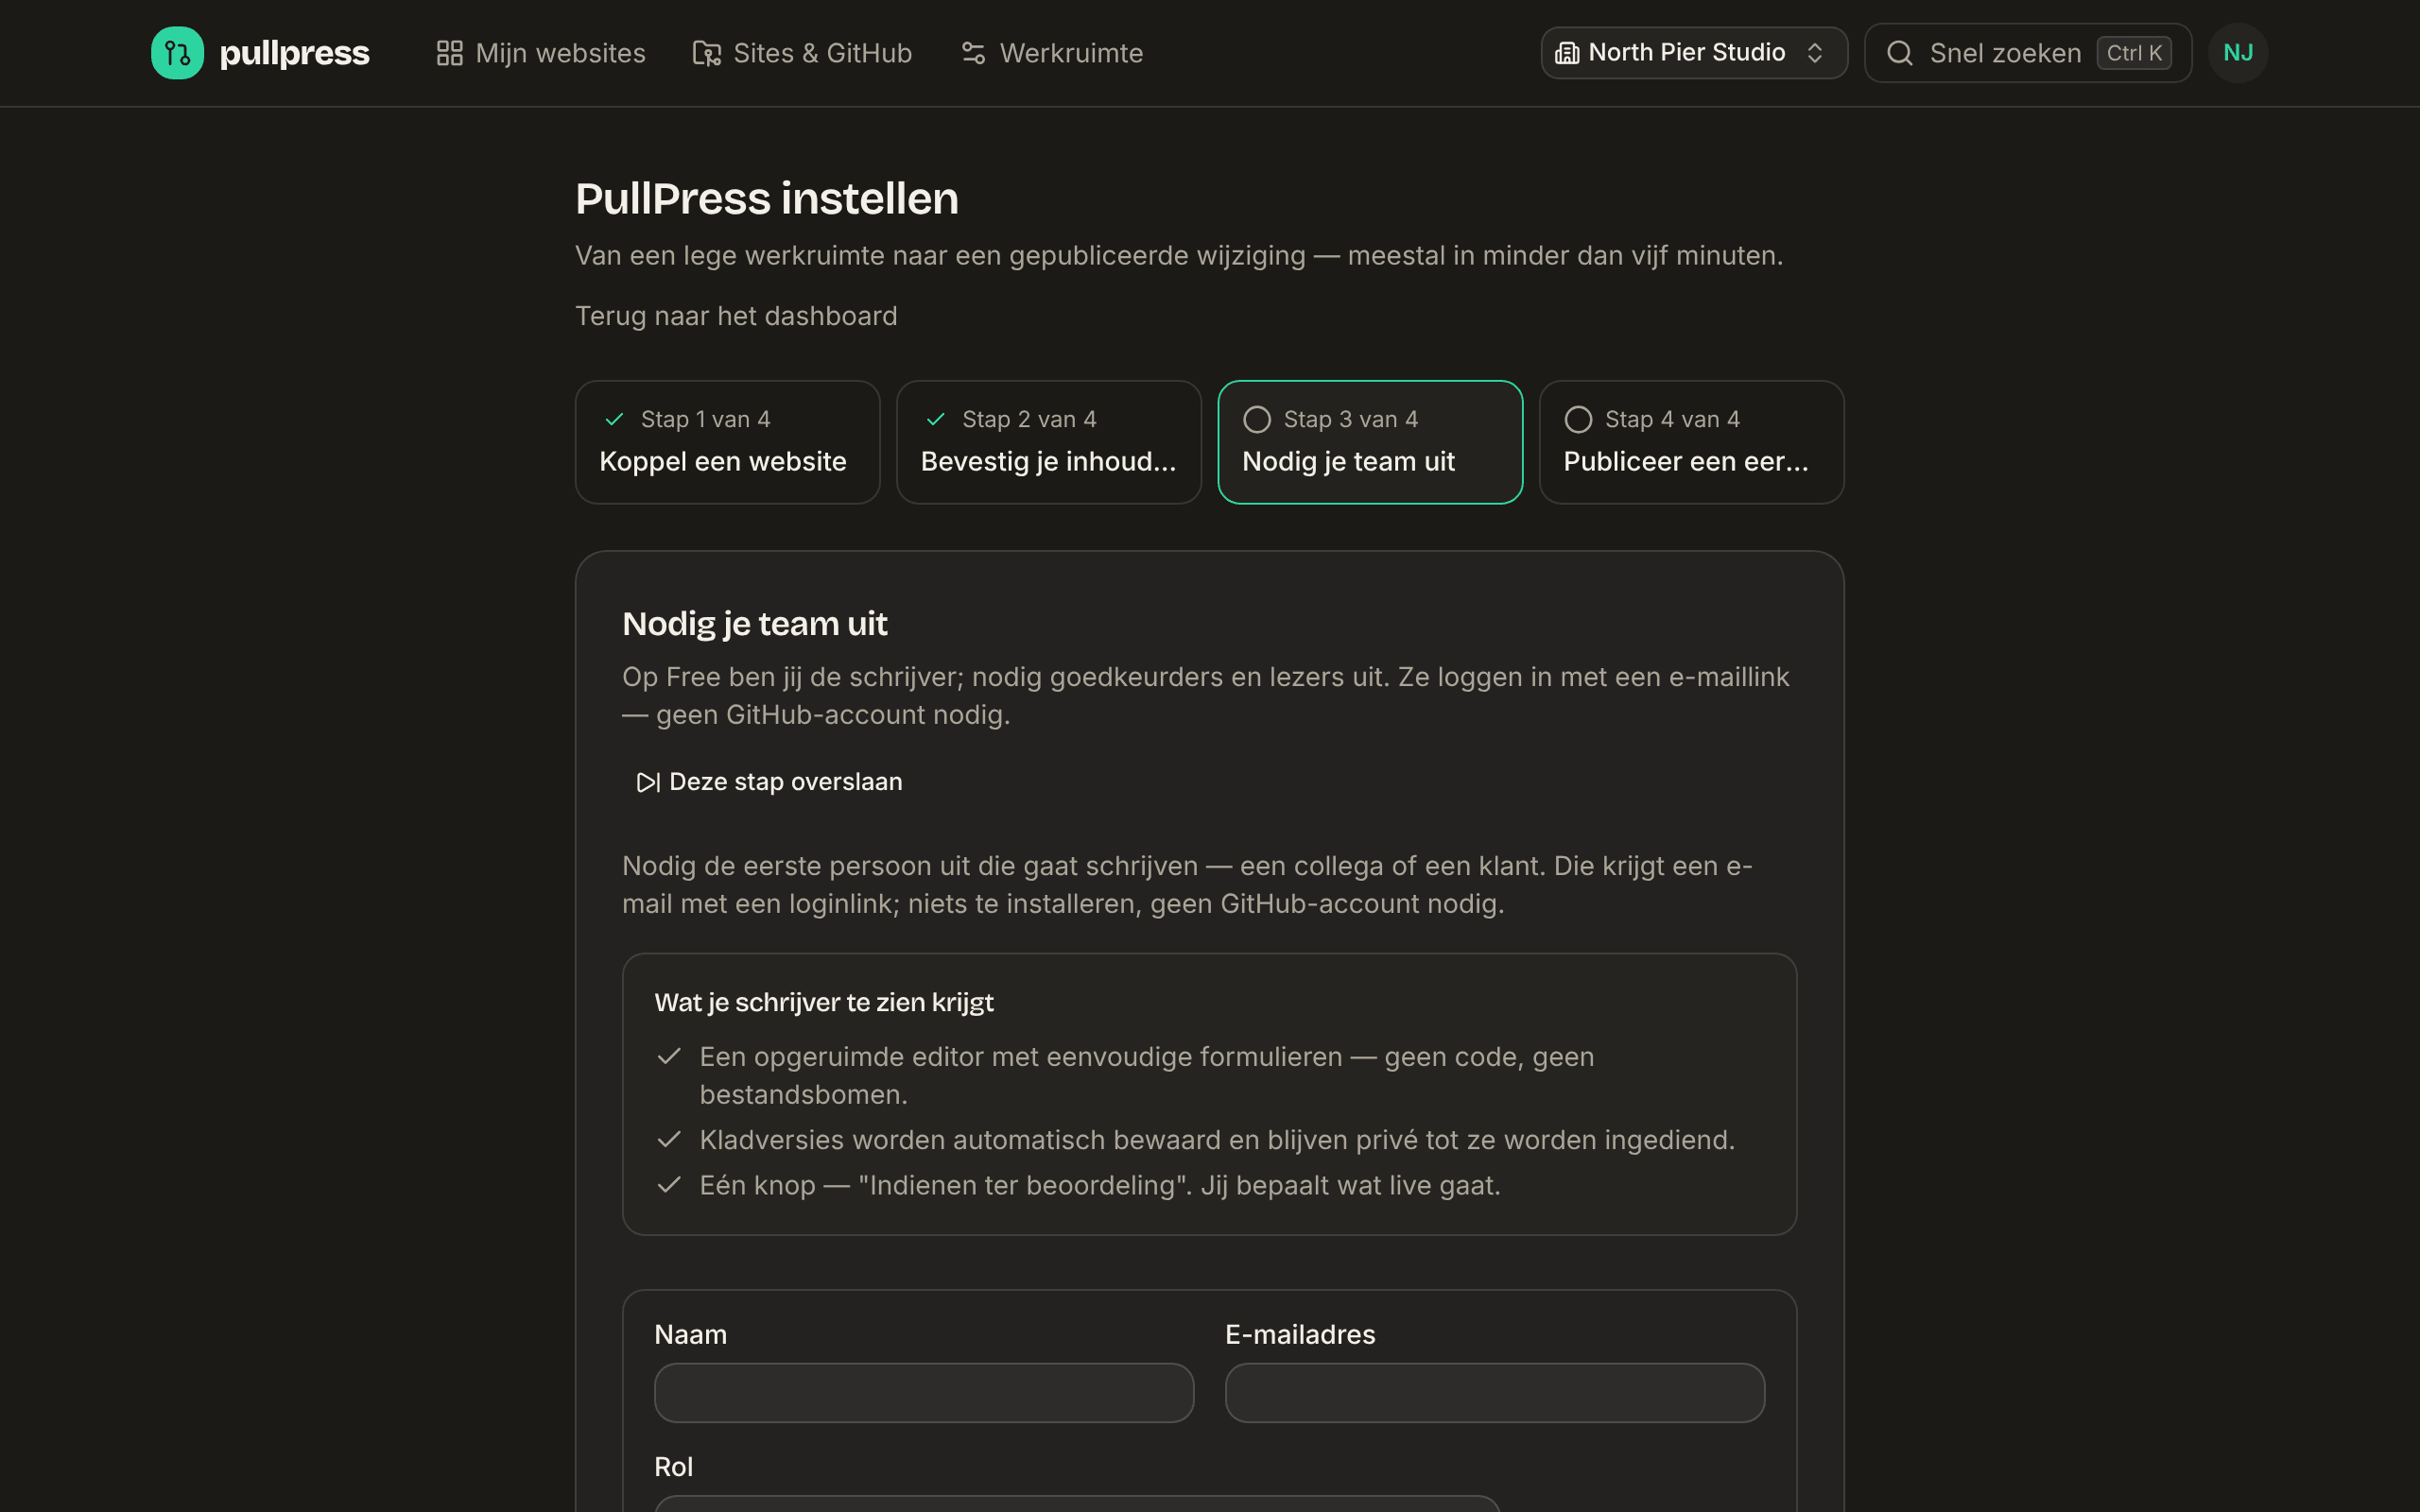Click the green checkmark on Stap 2 van 4
Screen dimensions: 2420x1512
pyautogui.click(x=935, y=419)
